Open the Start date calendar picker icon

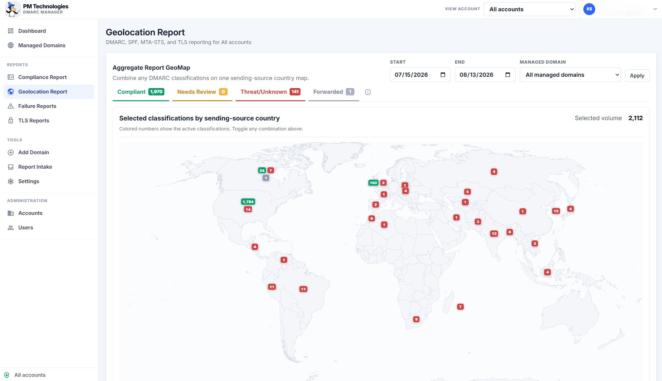pyautogui.click(x=443, y=75)
